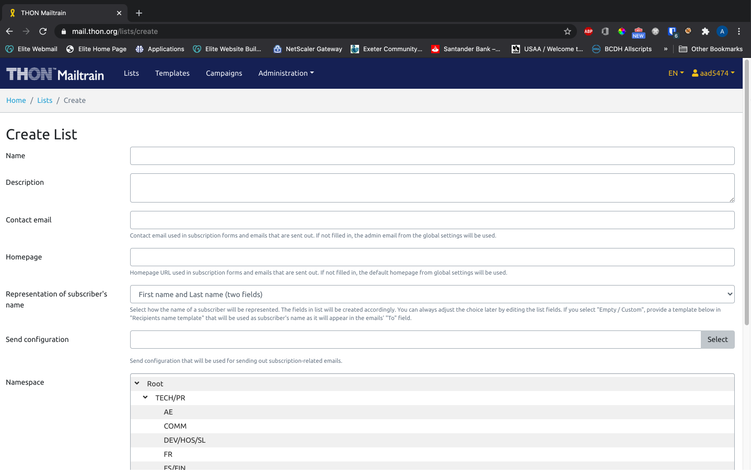
Task: Open the NetScaler Gateway bookmark
Action: pyautogui.click(x=308, y=49)
